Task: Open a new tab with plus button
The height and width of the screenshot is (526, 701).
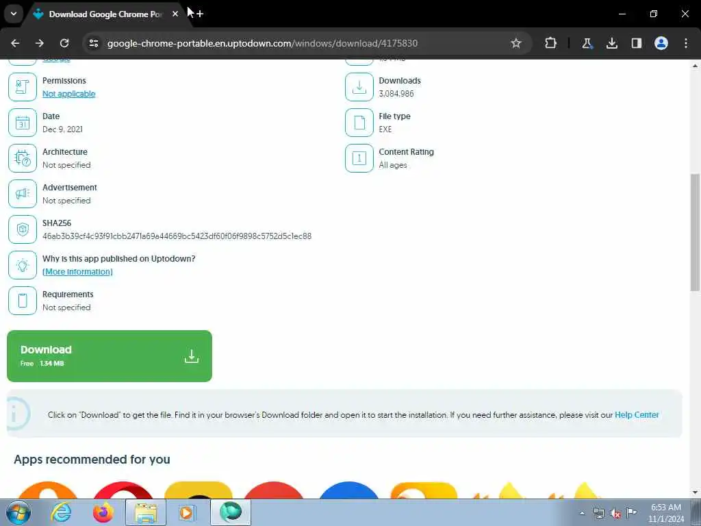Action: tap(200, 14)
